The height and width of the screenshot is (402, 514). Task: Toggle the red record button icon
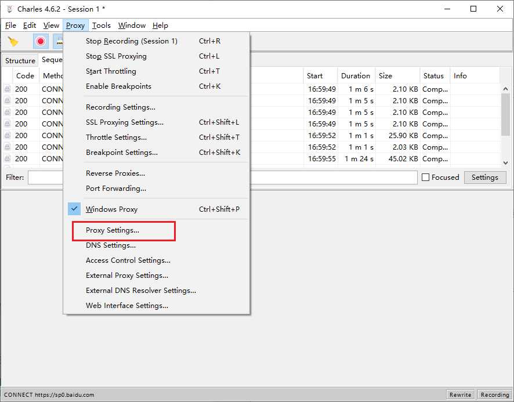tap(41, 41)
